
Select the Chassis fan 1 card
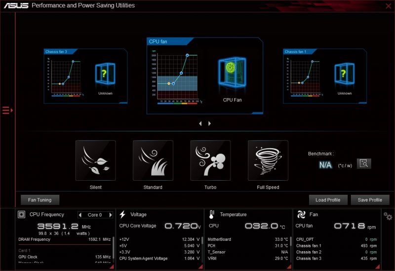325,76
